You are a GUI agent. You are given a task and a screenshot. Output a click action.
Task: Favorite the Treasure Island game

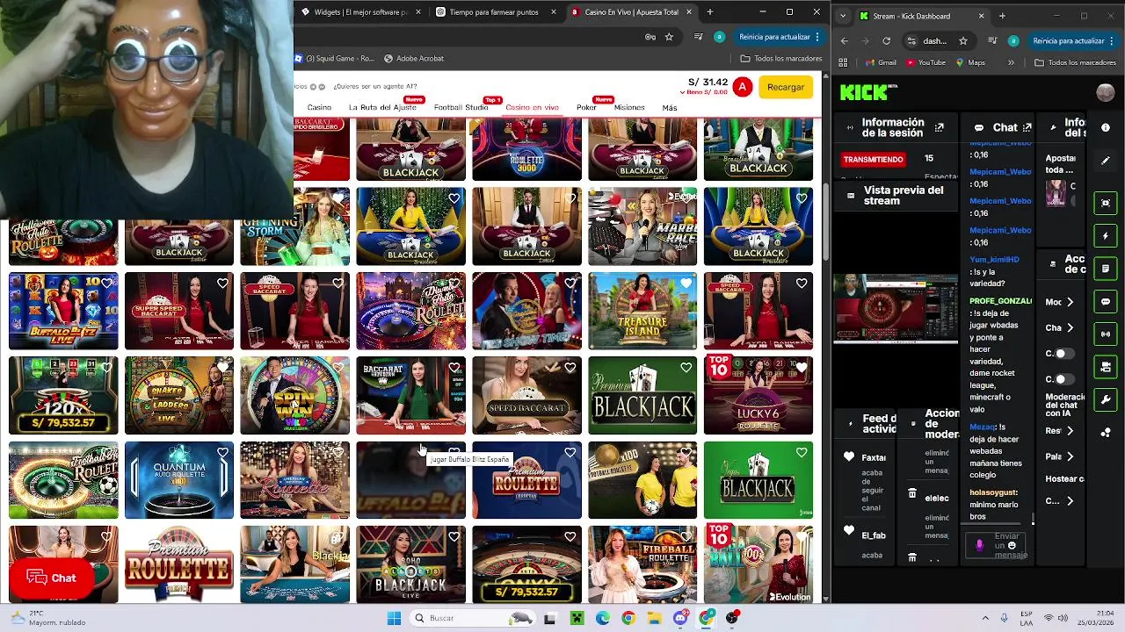point(686,284)
